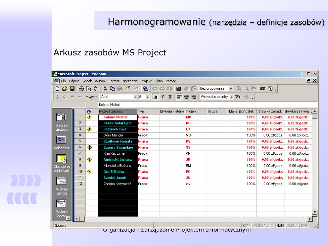
Task: Expand the Arial font dropdown
Action: (135, 97)
